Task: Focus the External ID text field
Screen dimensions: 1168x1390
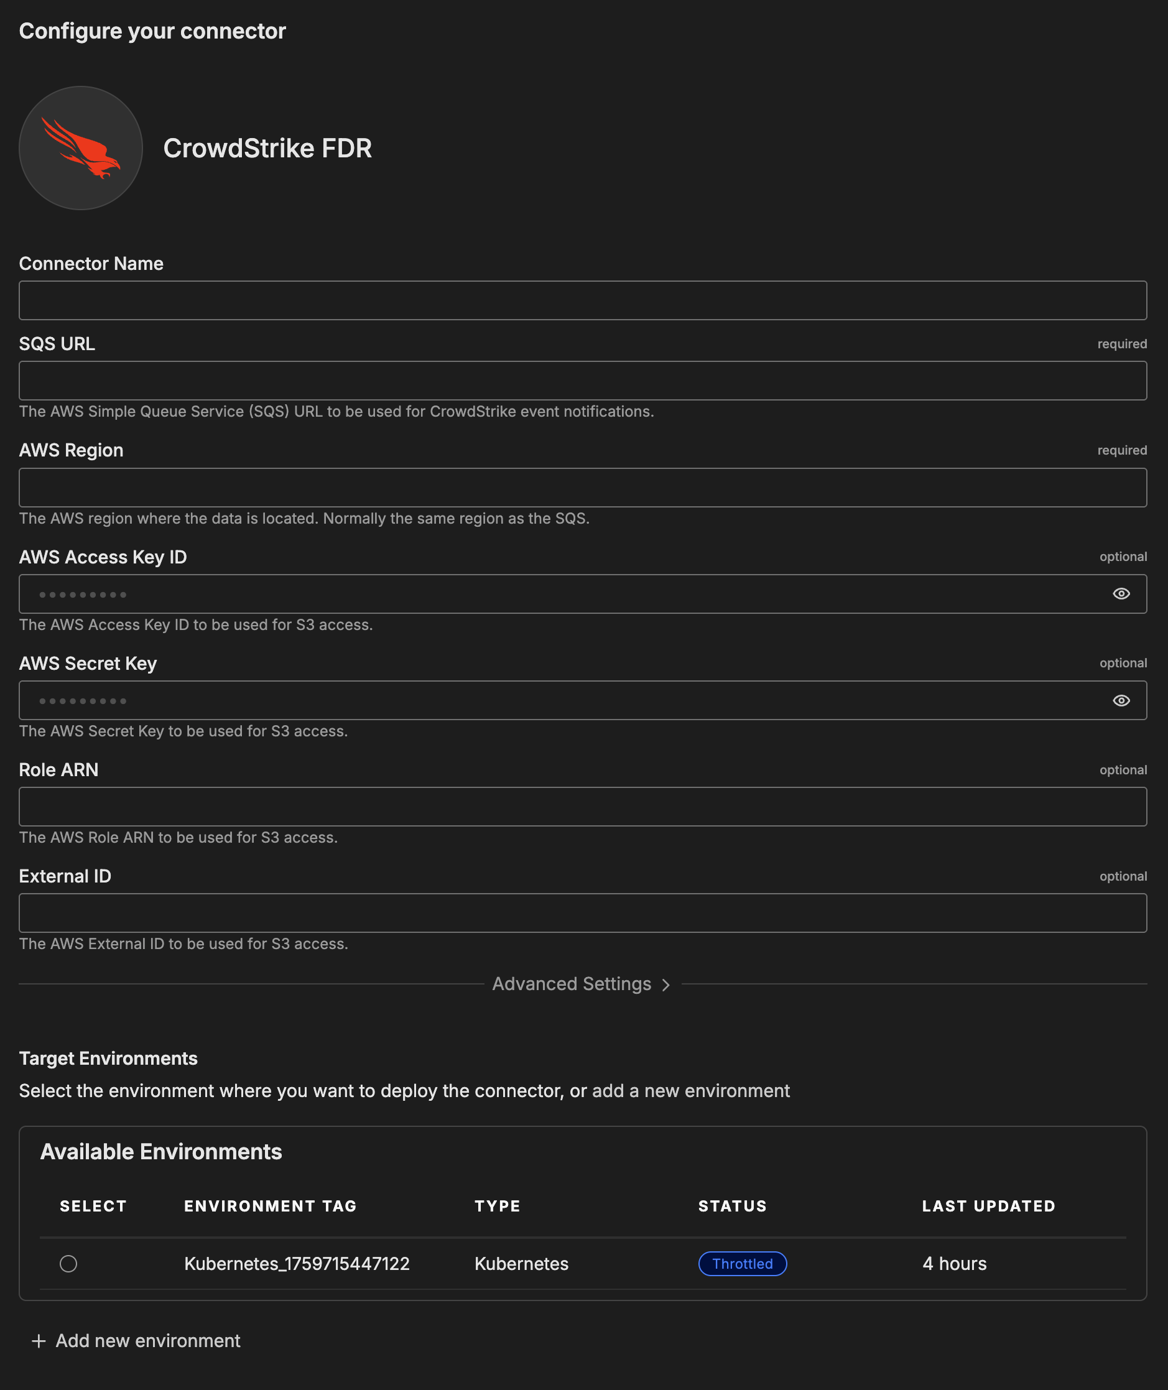Action: 583,912
